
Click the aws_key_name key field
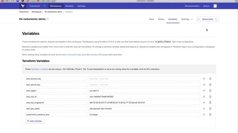(x=56, y=109)
